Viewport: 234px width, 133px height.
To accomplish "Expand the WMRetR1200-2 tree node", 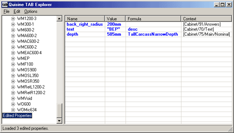I will (13, 93).
